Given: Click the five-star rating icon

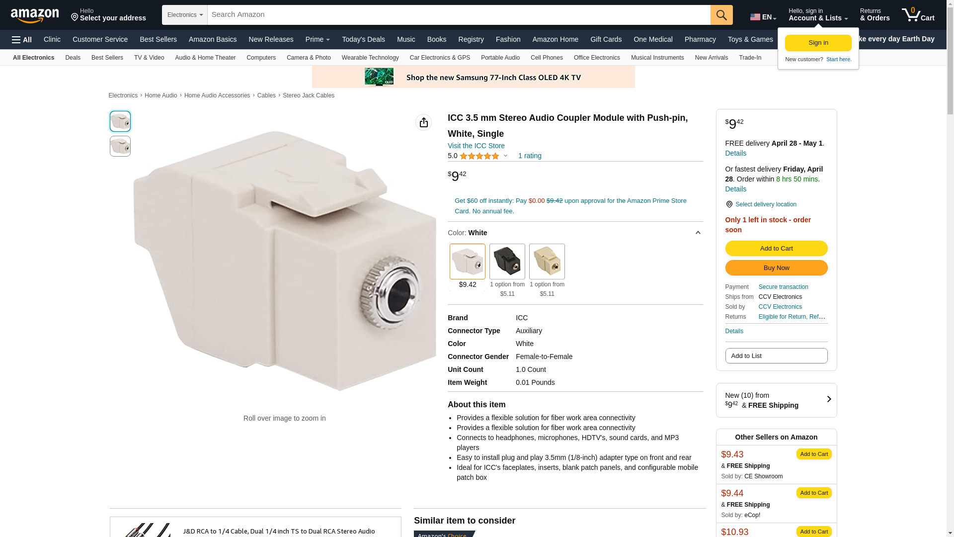Looking at the screenshot, I should [x=479, y=156].
